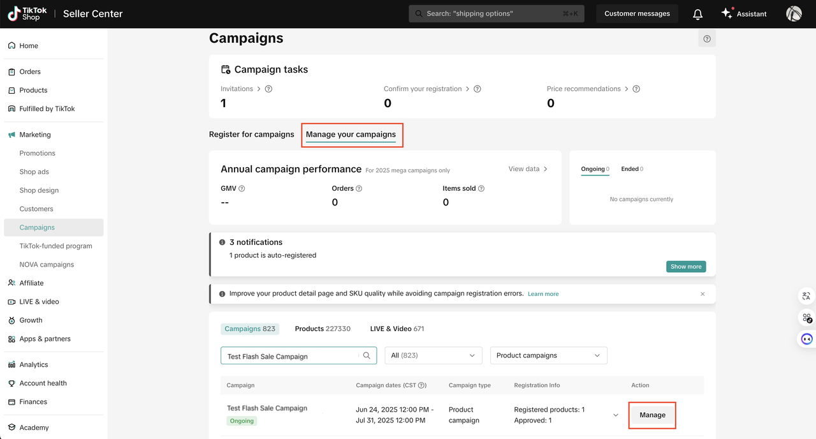Open the Product campaigns dropdown
Screen dimensions: 816x439
[x=548, y=355]
